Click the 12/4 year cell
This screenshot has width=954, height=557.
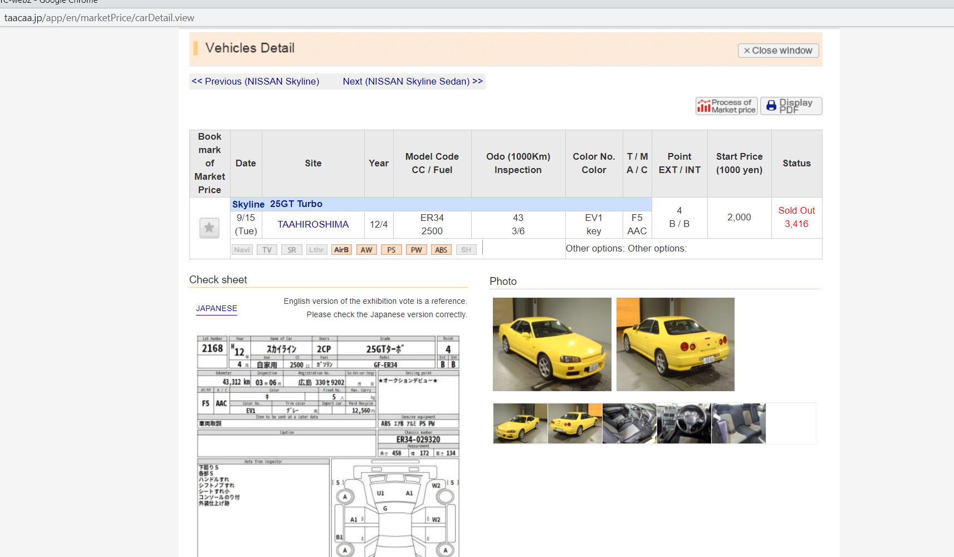point(379,224)
